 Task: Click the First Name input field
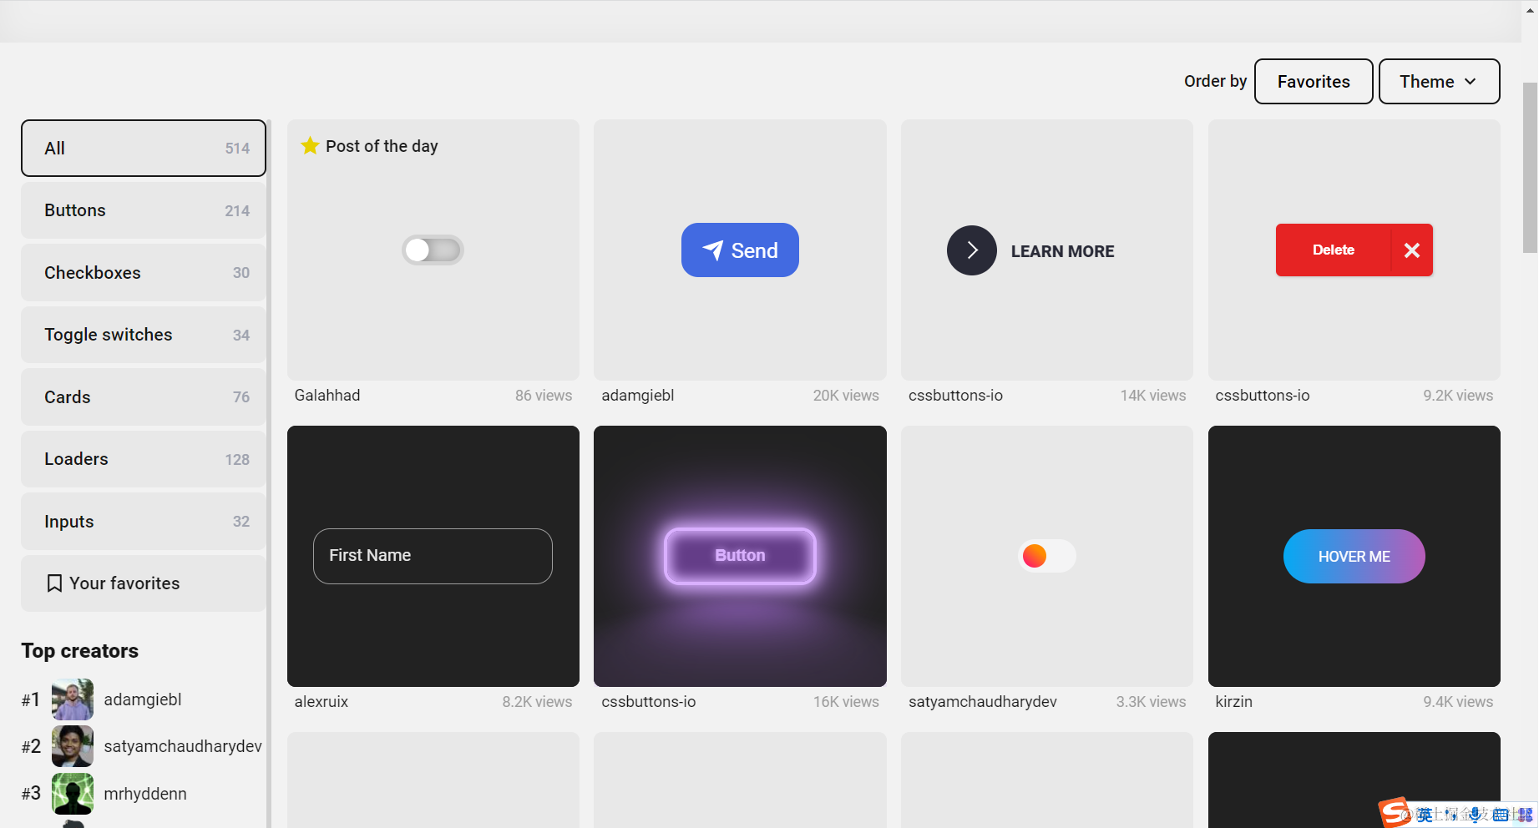[x=433, y=556]
